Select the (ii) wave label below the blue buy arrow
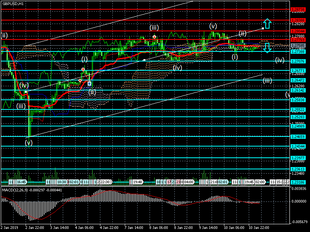310x232 pixels. point(92,92)
